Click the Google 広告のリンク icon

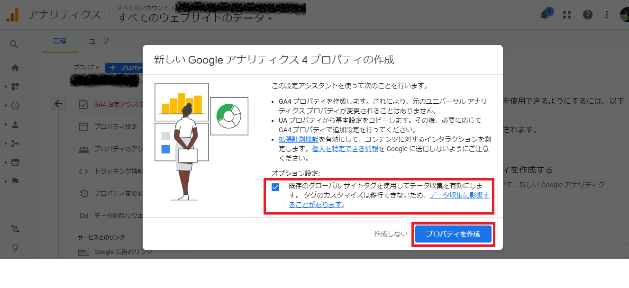(83, 252)
